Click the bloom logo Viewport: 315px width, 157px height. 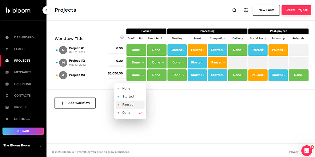(x=18, y=10)
